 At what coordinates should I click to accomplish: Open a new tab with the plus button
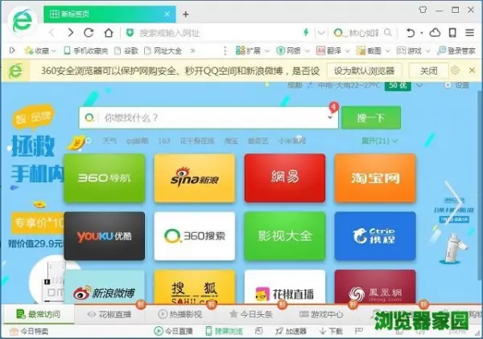(185, 14)
